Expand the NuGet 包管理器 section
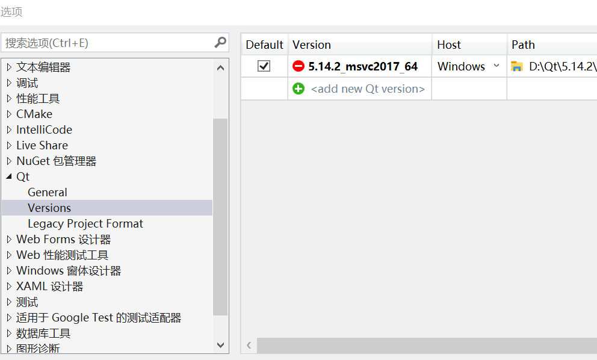 pos(9,161)
